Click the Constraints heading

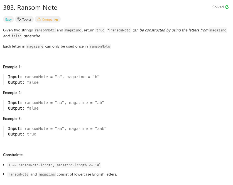(13, 155)
